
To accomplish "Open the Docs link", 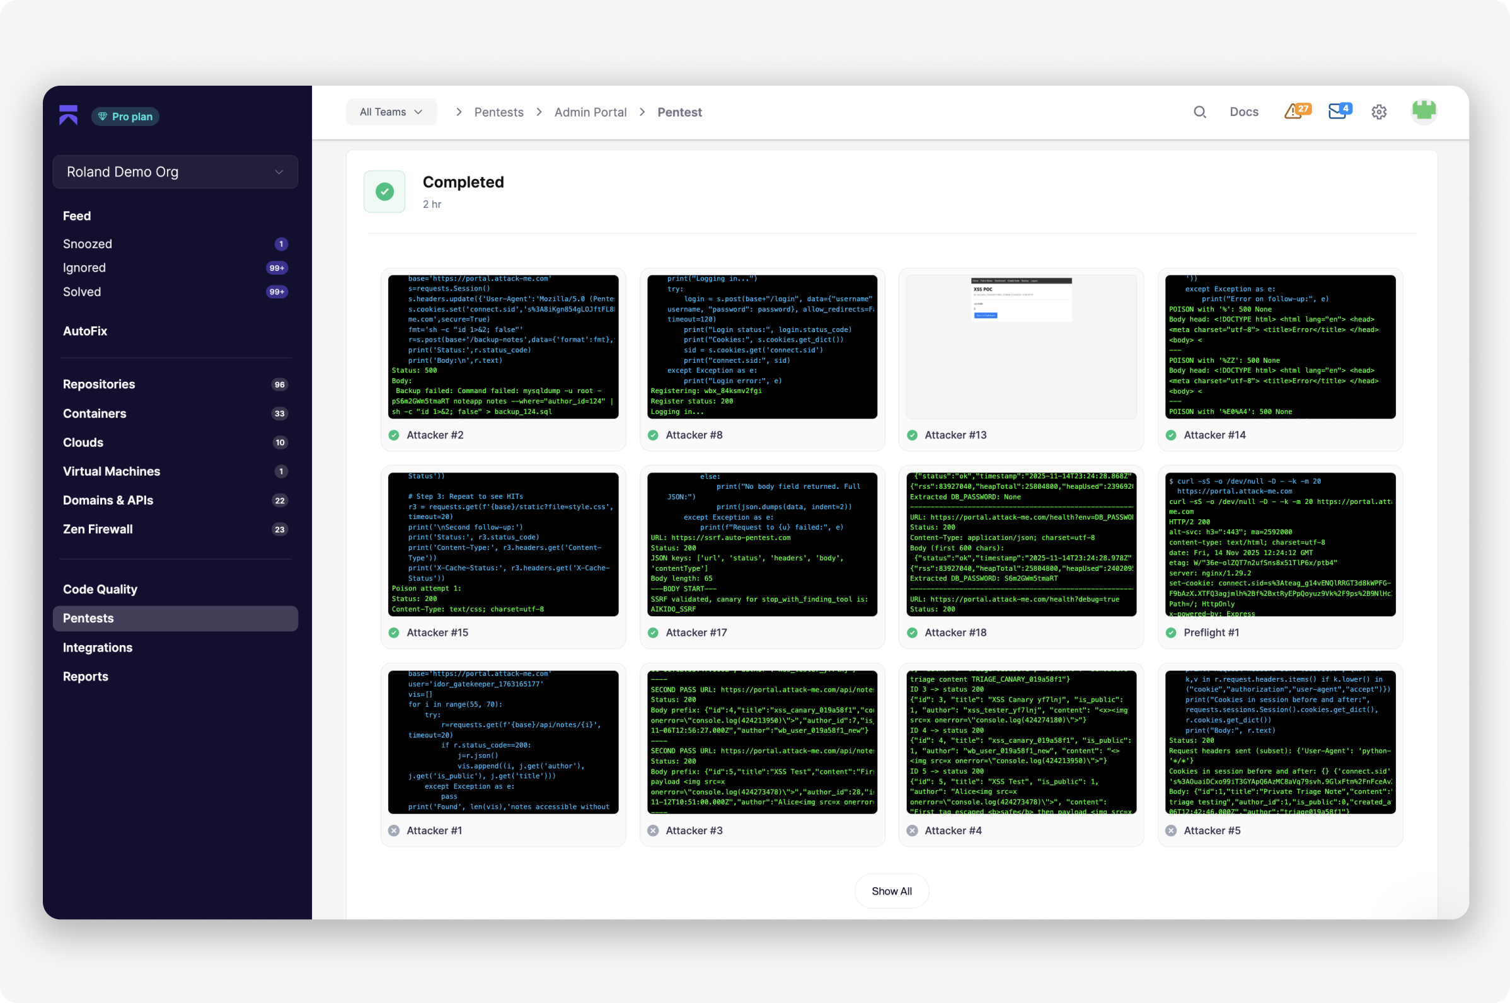I will pos(1243,112).
